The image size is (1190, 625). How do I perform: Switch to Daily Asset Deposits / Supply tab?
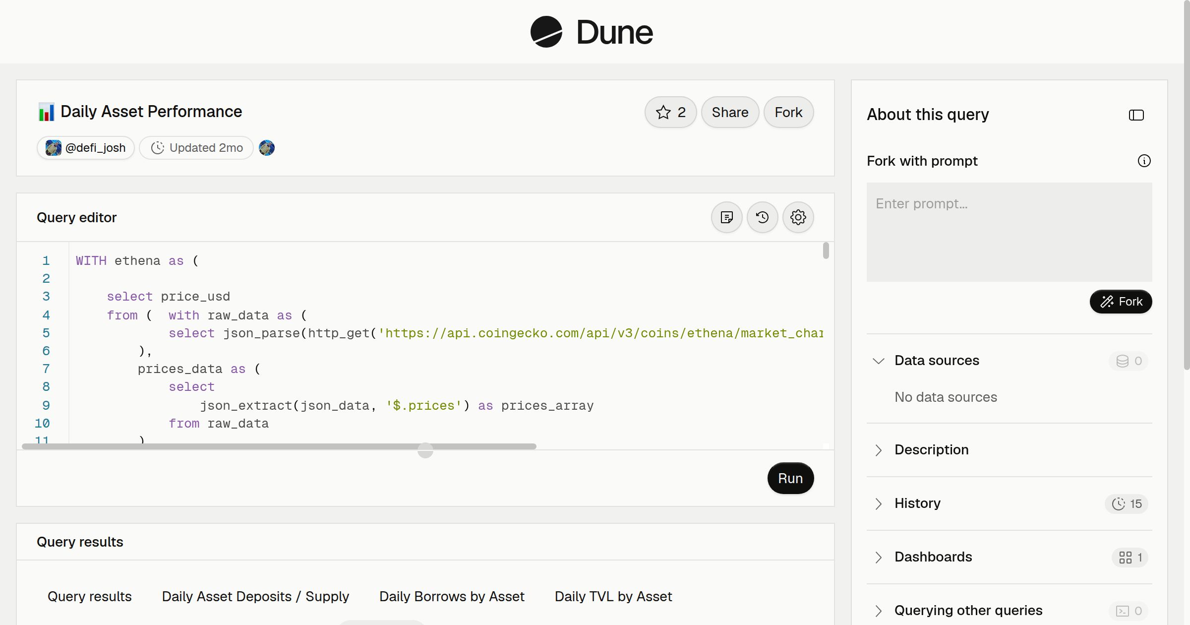[x=255, y=596]
